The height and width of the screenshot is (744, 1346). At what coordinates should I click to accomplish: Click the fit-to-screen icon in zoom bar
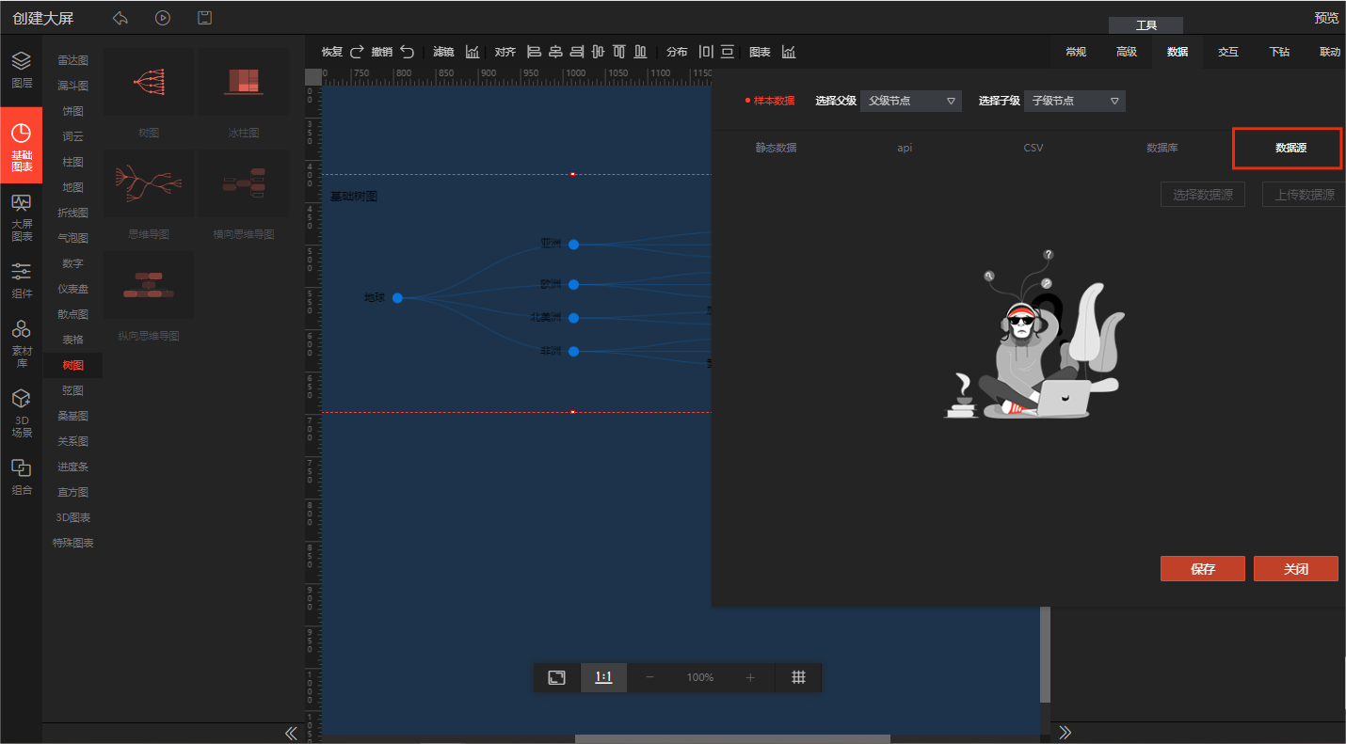tap(557, 677)
